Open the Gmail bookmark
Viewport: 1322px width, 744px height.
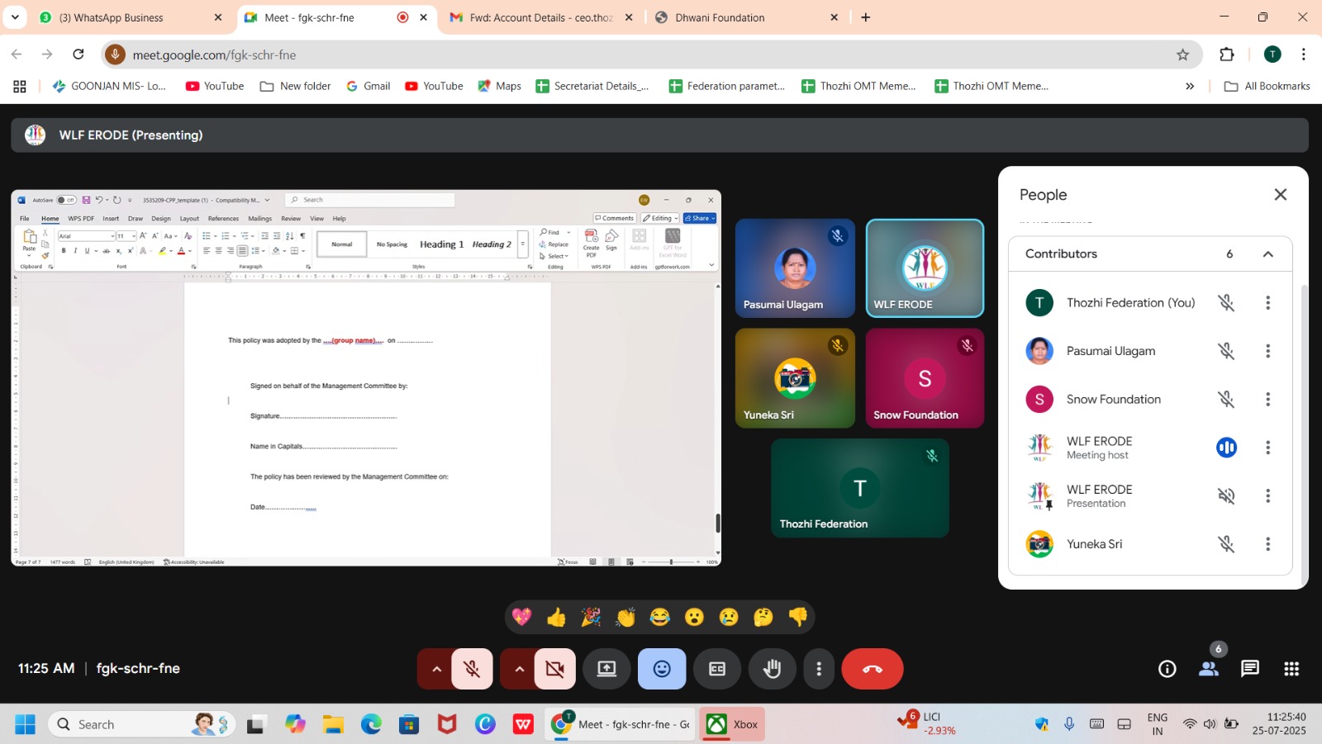tap(369, 86)
